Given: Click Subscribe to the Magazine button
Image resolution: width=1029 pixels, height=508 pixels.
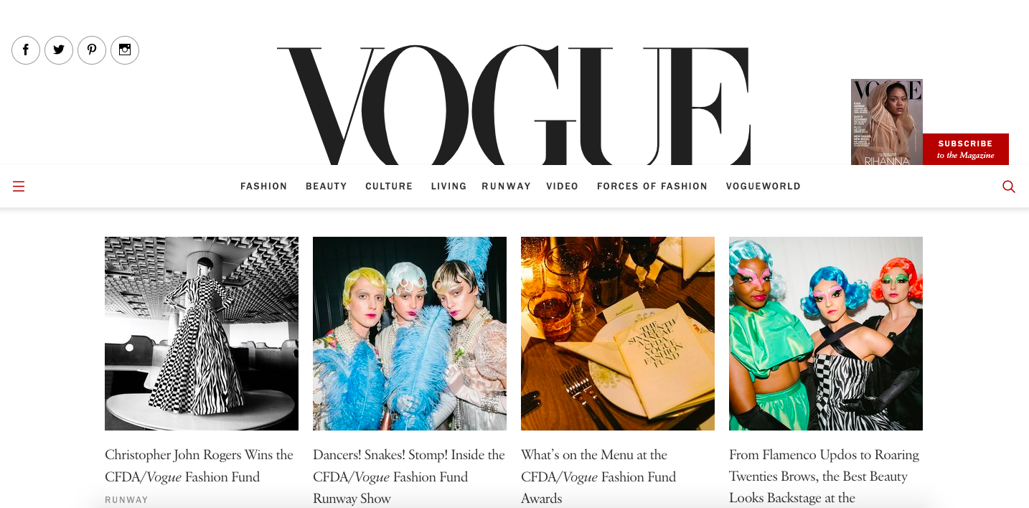Looking at the screenshot, I should 966,149.
